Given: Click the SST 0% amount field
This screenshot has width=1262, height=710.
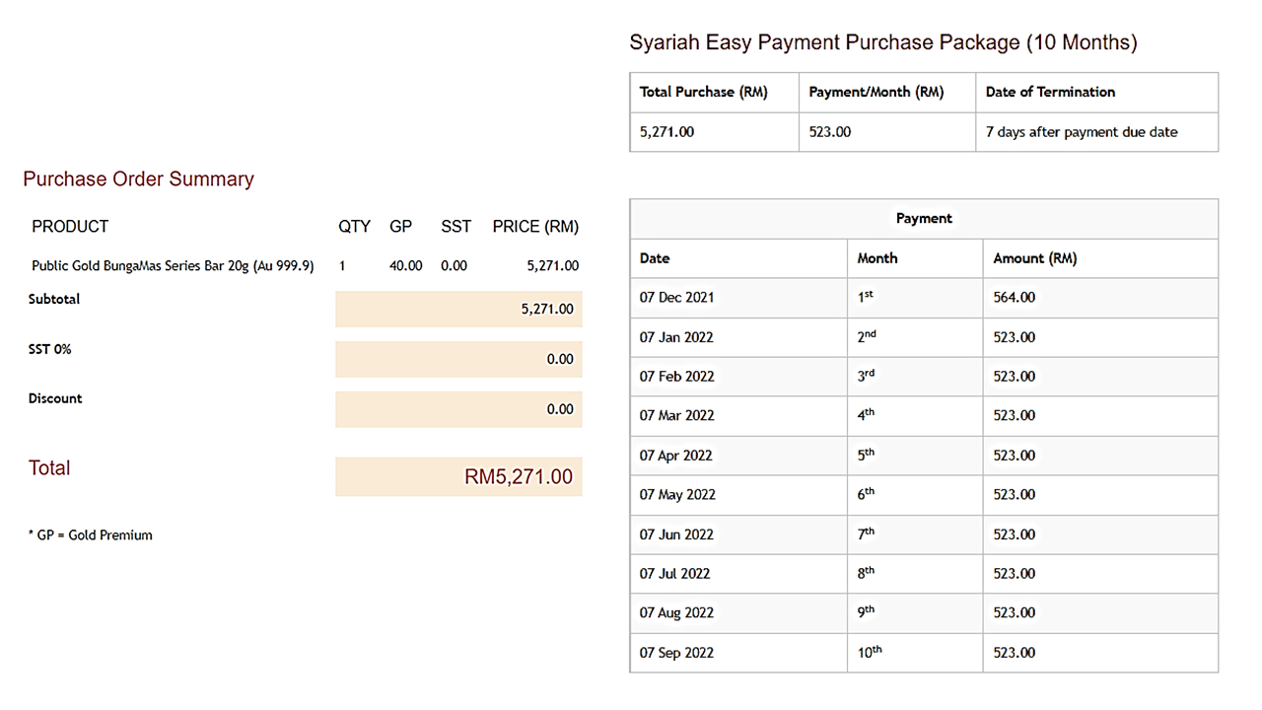Looking at the screenshot, I should (x=458, y=359).
